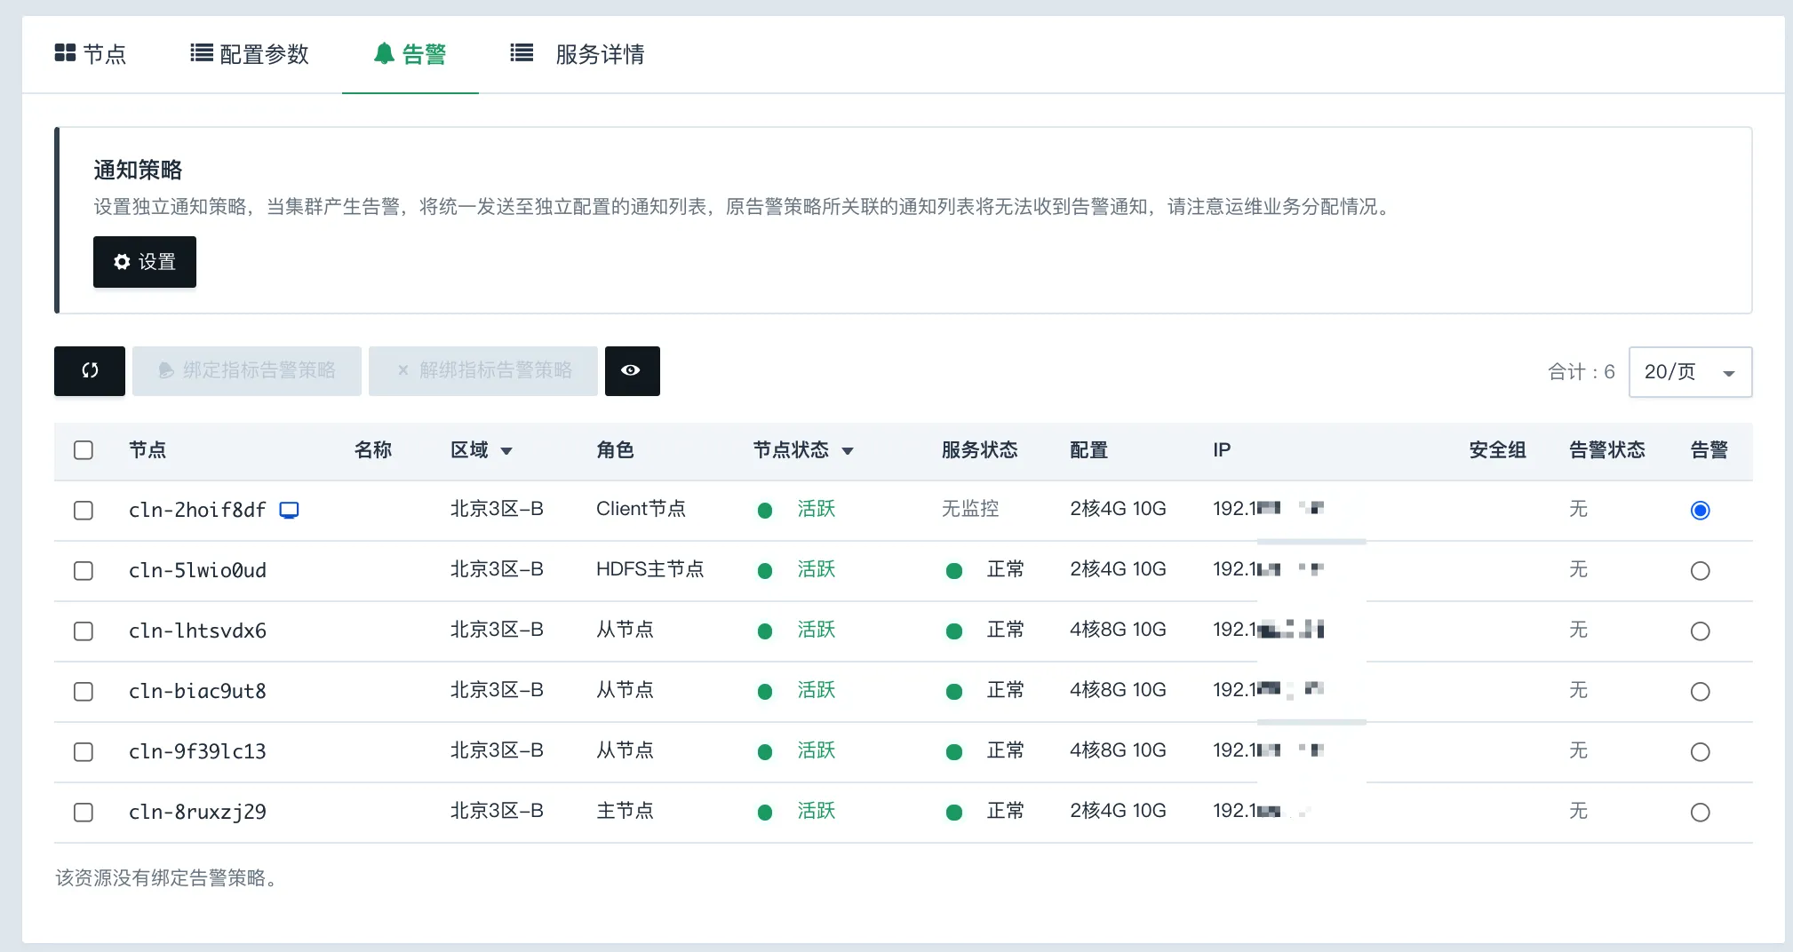Click the 角色 column header
The width and height of the screenshot is (1793, 952).
pyautogui.click(x=615, y=450)
